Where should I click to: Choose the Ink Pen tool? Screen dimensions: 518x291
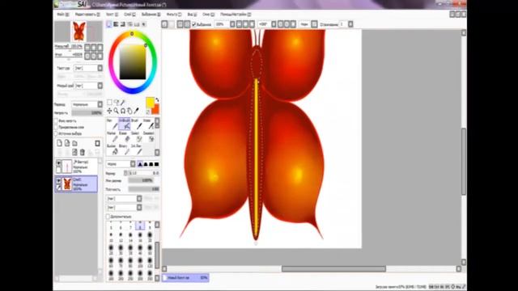coord(136,150)
